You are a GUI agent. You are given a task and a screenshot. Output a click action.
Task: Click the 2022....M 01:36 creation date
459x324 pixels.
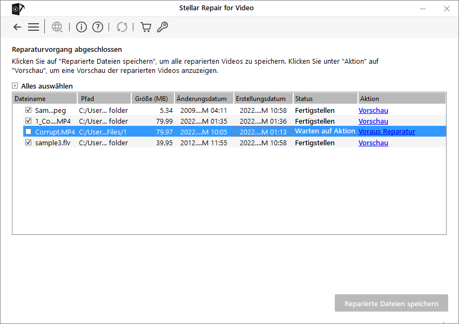click(263, 121)
